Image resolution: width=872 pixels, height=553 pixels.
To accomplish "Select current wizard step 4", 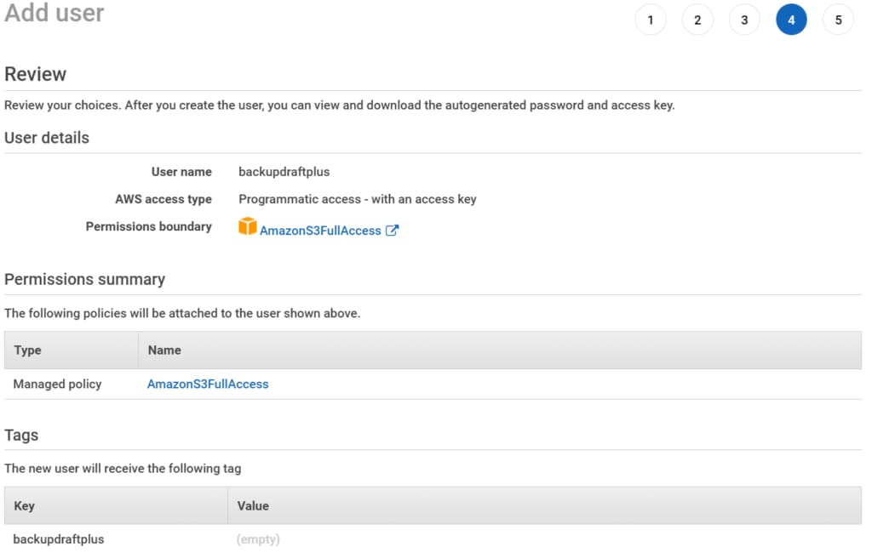I will pyautogui.click(x=791, y=20).
